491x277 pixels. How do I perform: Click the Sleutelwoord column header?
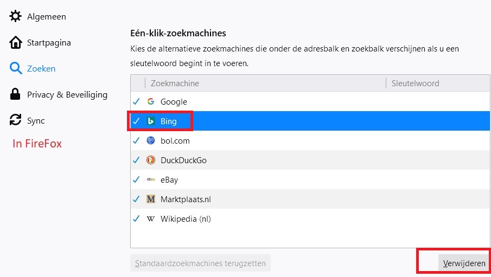tap(415, 83)
